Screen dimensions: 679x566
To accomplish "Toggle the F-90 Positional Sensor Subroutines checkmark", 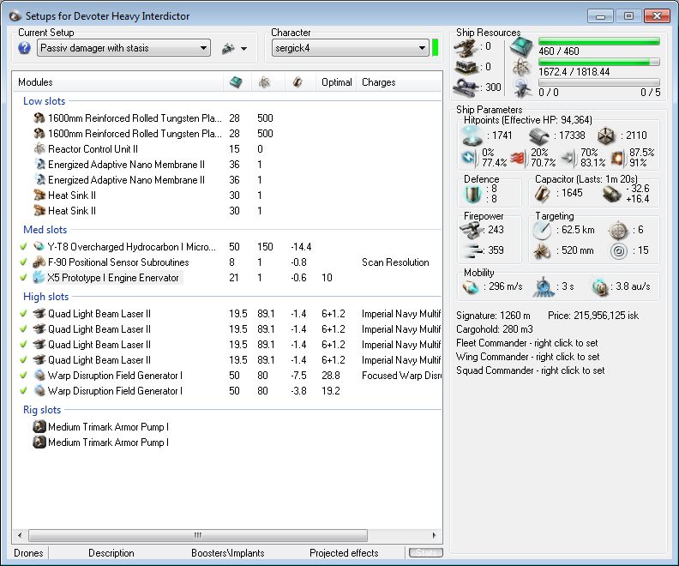I will tap(23, 262).
